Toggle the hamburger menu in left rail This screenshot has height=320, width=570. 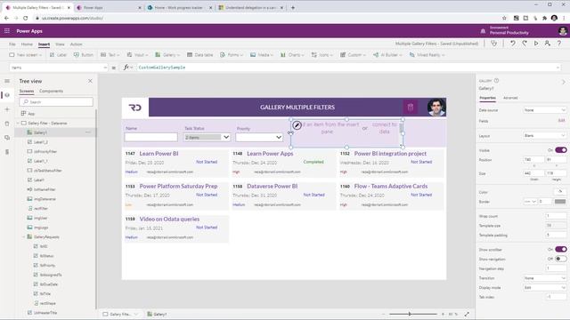[7, 81]
